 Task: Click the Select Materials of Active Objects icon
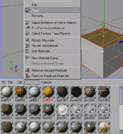point(28,22)
